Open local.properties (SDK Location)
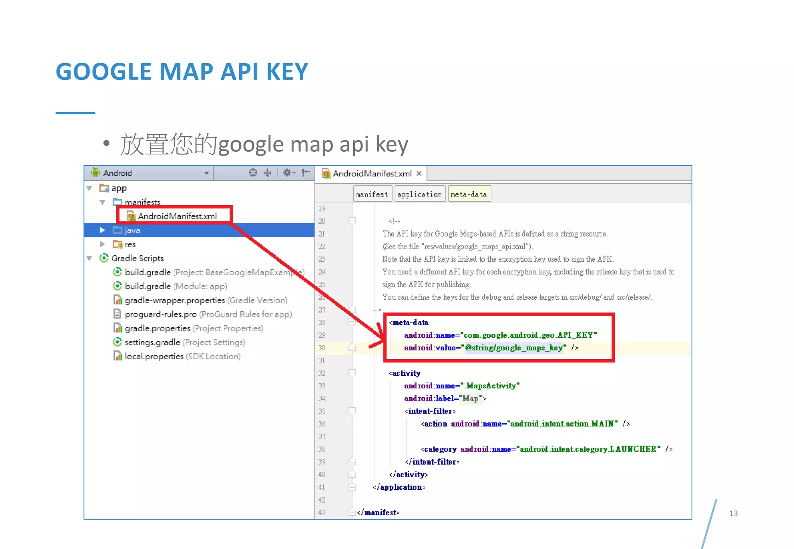 coord(182,356)
